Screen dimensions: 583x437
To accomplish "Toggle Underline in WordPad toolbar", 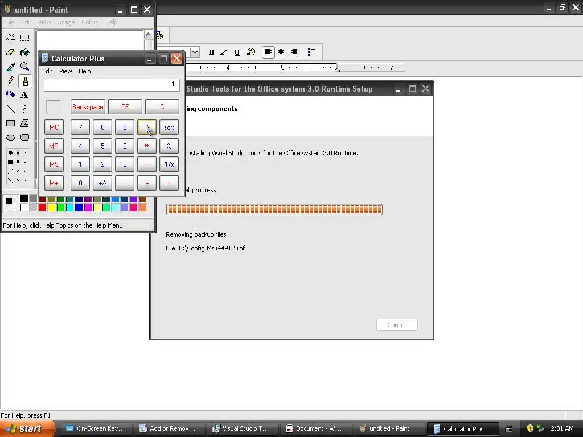I will click(237, 52).
